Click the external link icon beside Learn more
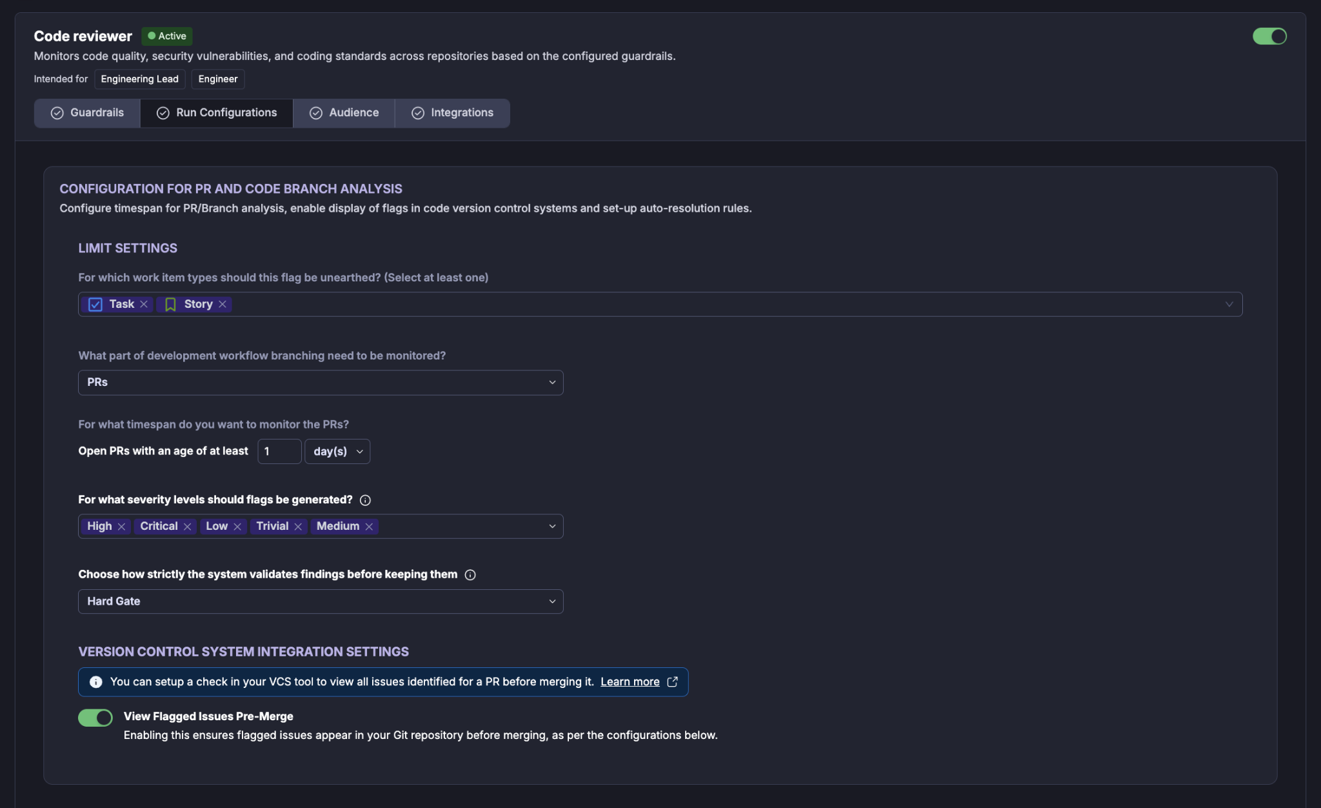 (672, 682)
